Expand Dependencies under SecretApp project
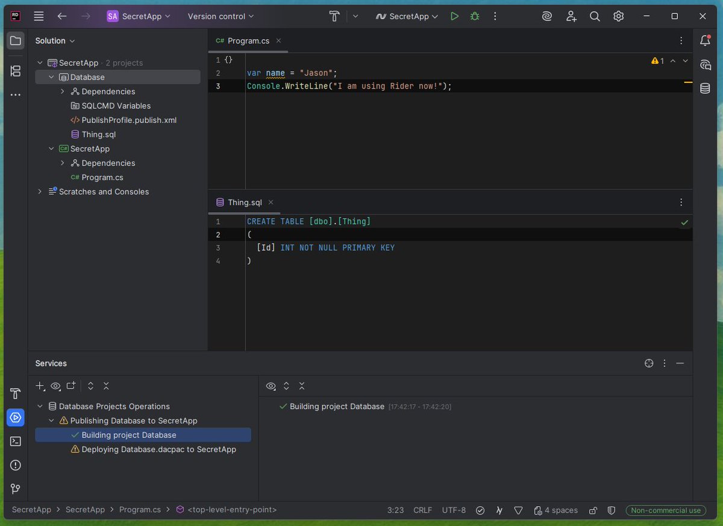The image size is (723, 526). pos(63,163)
